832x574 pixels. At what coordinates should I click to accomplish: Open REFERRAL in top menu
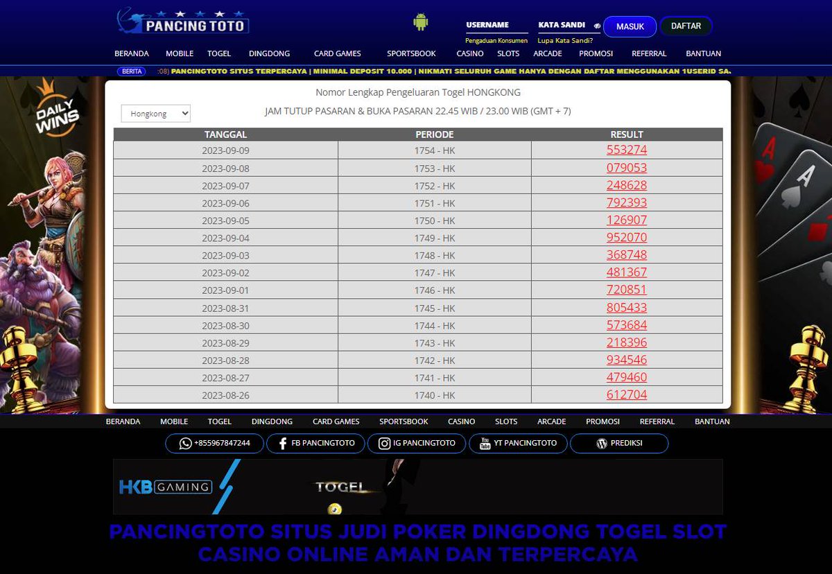coord(649,53)
